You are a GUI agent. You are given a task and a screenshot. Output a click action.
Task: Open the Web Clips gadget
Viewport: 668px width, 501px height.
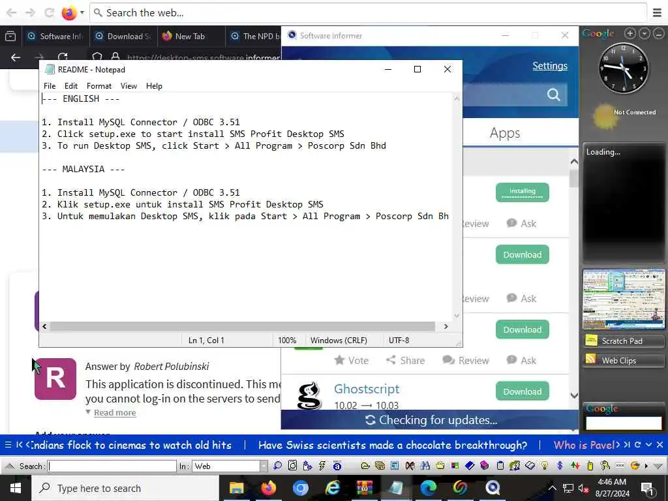click(623, 360)
